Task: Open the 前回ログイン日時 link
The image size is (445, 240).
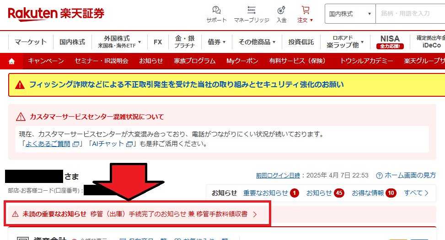Action: 278,176
